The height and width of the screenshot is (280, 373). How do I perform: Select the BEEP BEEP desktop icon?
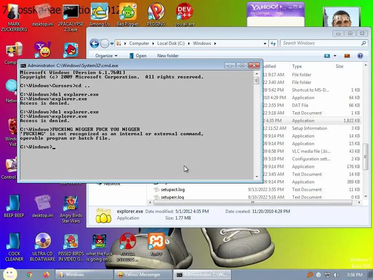click(x=14, y=206)
